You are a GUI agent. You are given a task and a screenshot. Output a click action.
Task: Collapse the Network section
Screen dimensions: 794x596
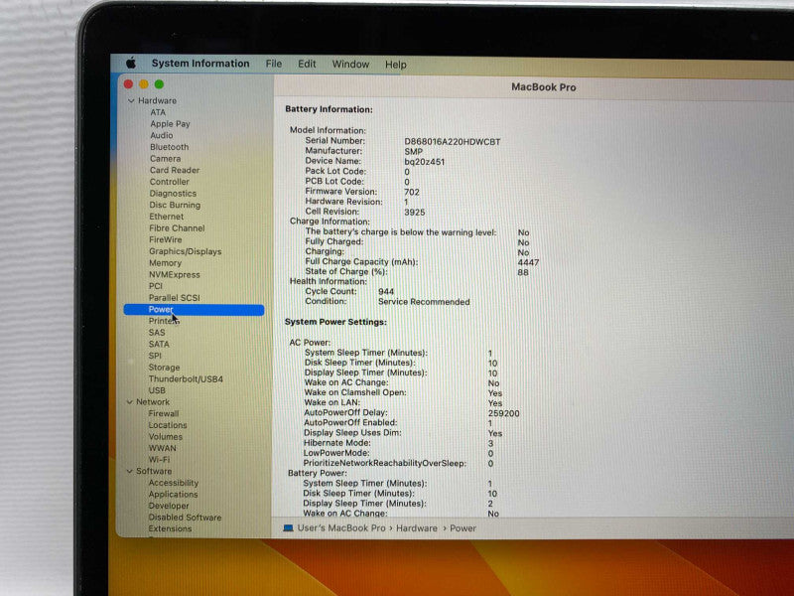point(129,402)
